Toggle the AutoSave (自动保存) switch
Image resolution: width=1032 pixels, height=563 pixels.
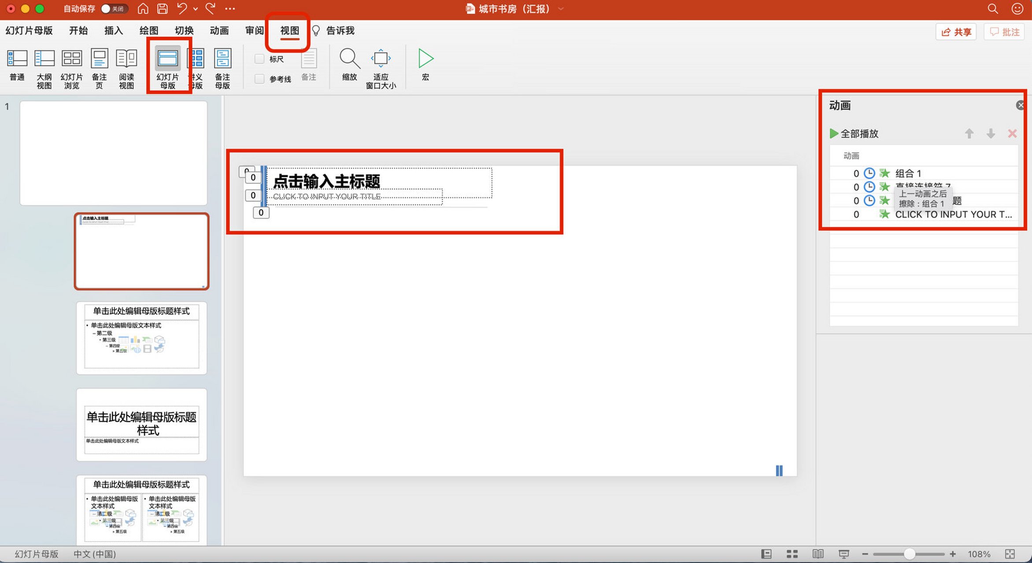[114, 8]
